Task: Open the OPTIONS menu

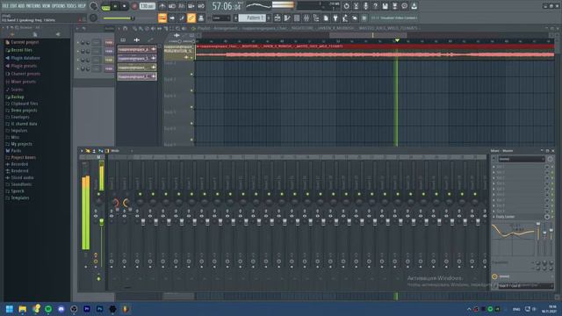Action: pos(59,6)
